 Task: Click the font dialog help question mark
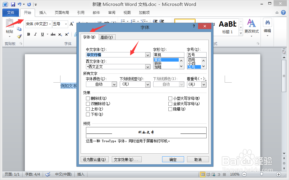click(194, 26)
